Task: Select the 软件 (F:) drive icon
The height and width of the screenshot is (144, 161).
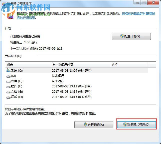Action: coord(8,87)
